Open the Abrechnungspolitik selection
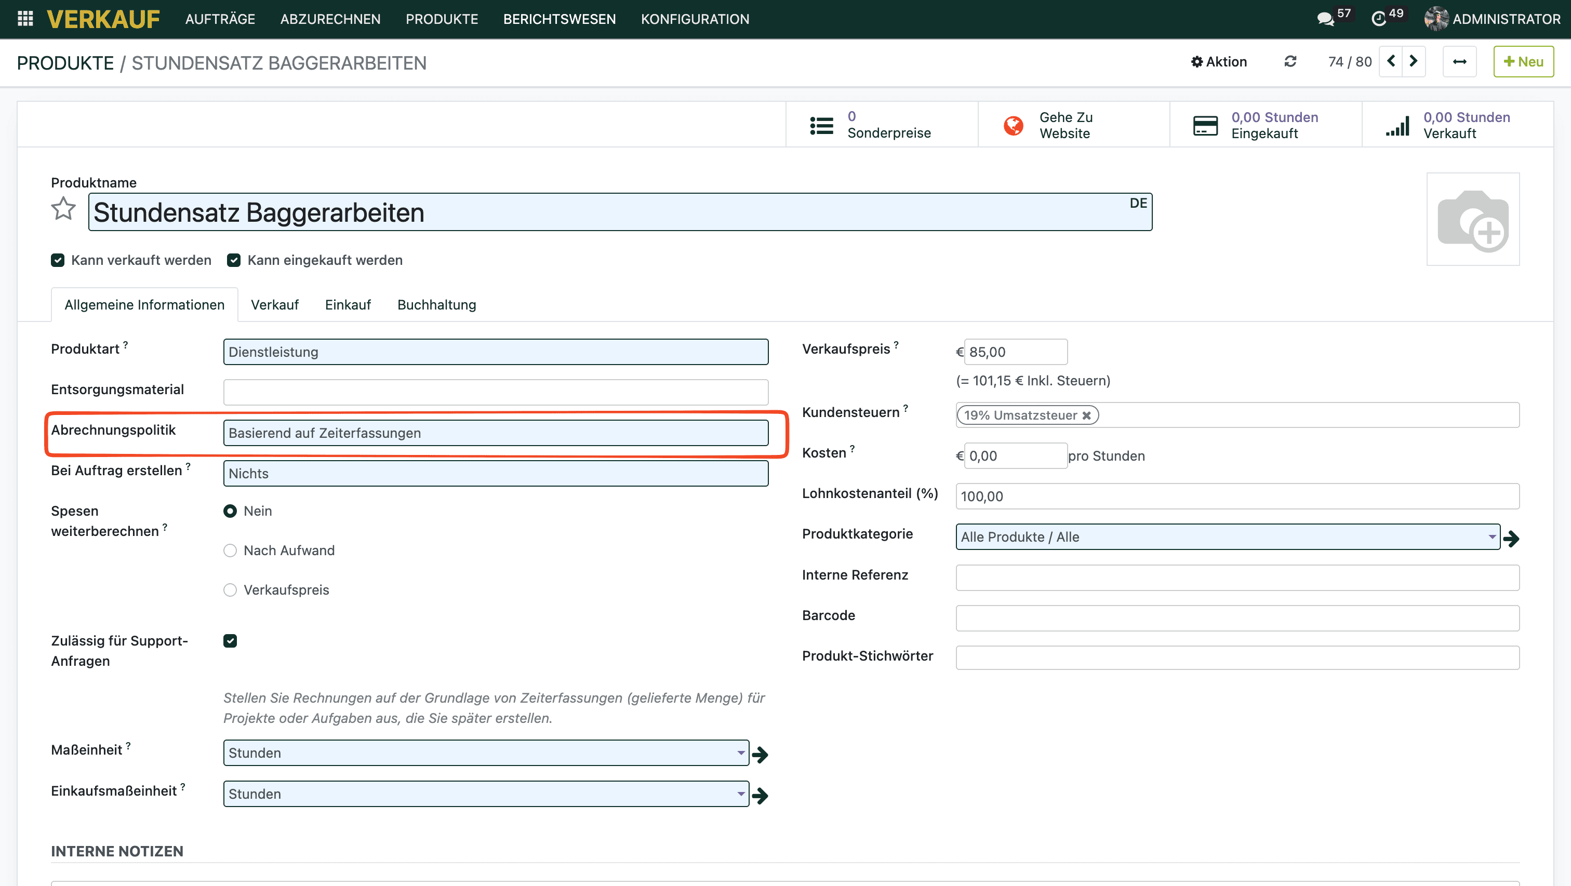 [x=495, y=433]
